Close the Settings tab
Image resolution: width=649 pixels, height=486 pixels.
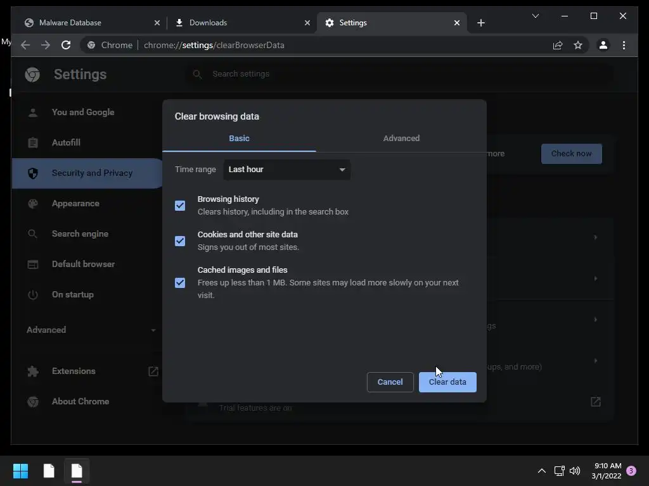point(456,23)
